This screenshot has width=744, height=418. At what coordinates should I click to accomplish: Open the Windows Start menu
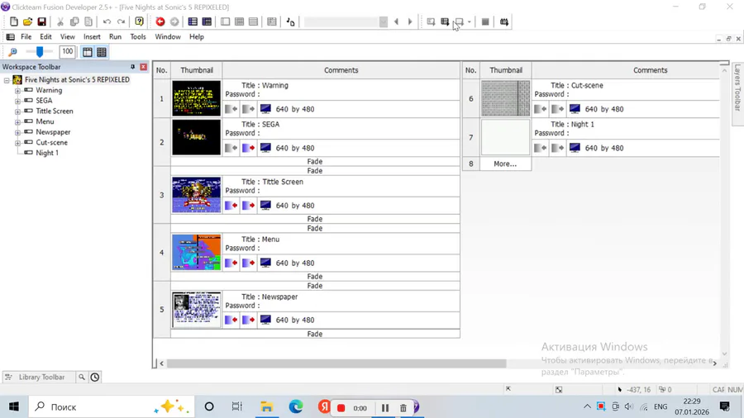[x=14, y=406]
